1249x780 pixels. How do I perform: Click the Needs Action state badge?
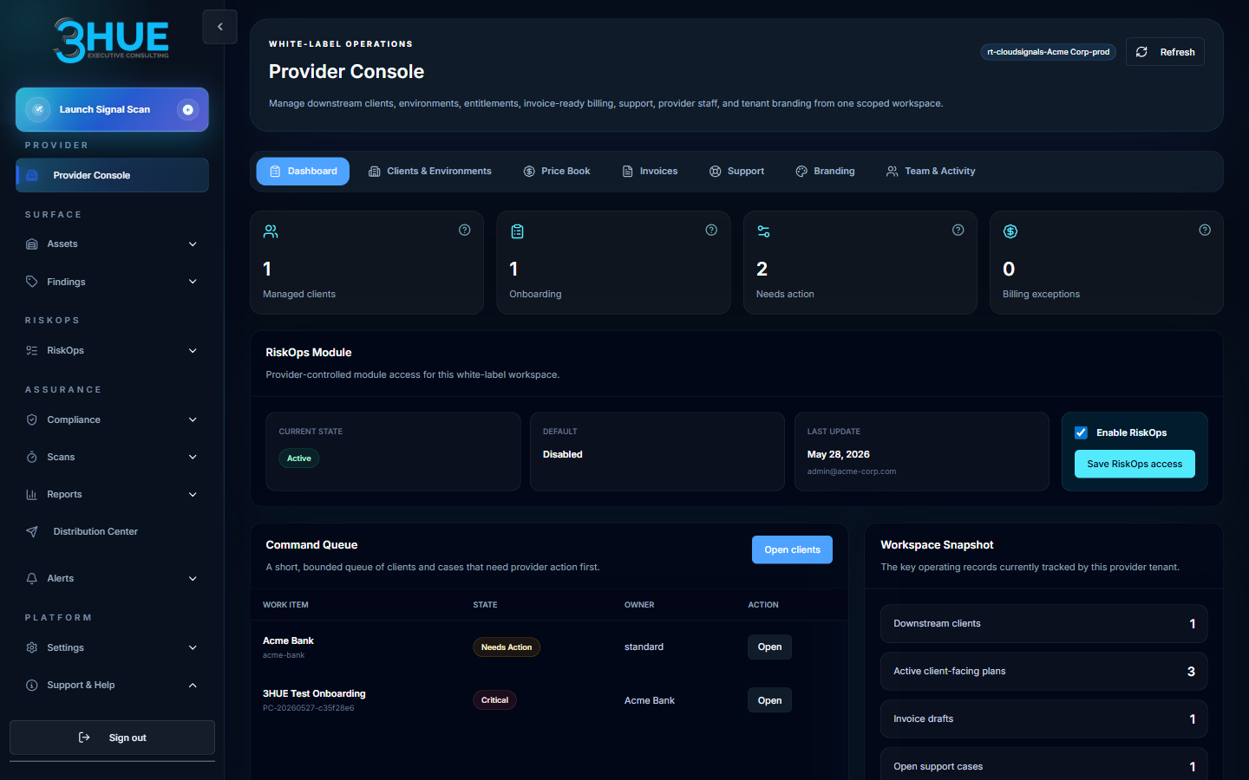(x=507, y=647)
